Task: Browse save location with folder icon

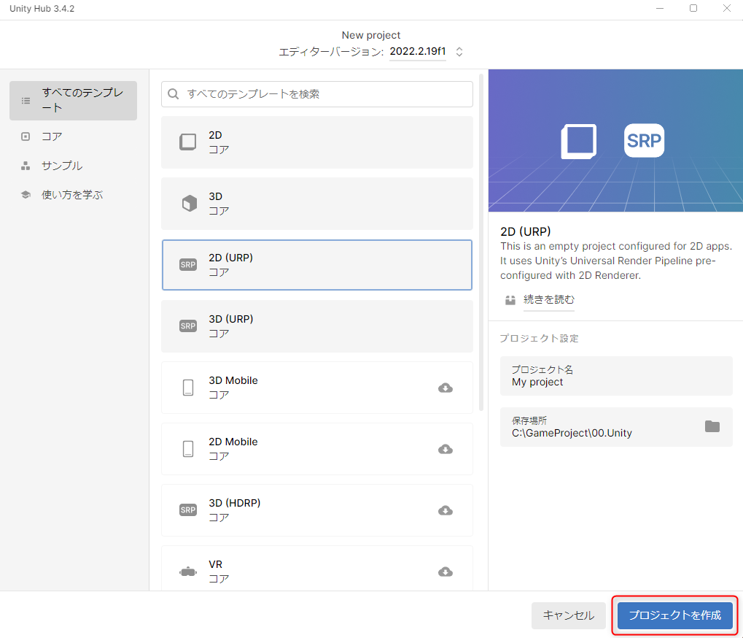Action: [x=712, y=426]
